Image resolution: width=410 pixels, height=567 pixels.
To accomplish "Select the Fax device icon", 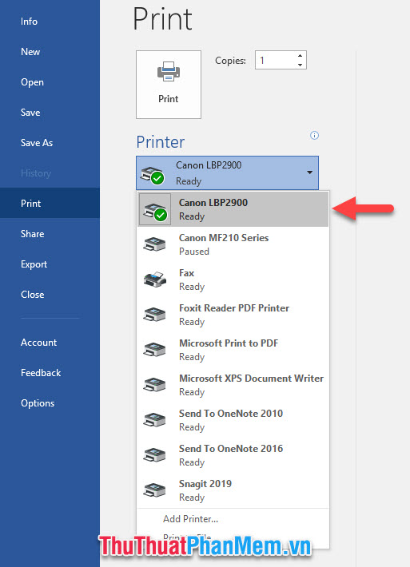I will point(154,280).
